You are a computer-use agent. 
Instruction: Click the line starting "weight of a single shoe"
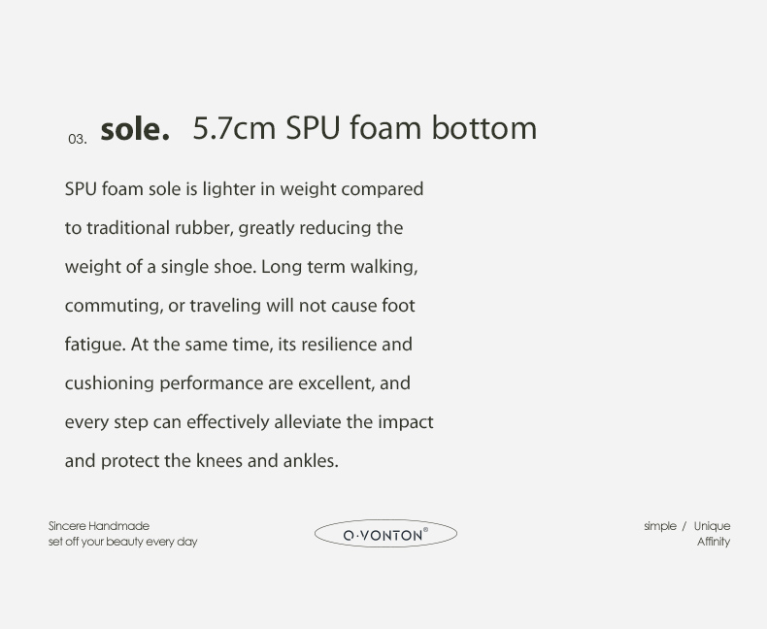pos(241,267)
